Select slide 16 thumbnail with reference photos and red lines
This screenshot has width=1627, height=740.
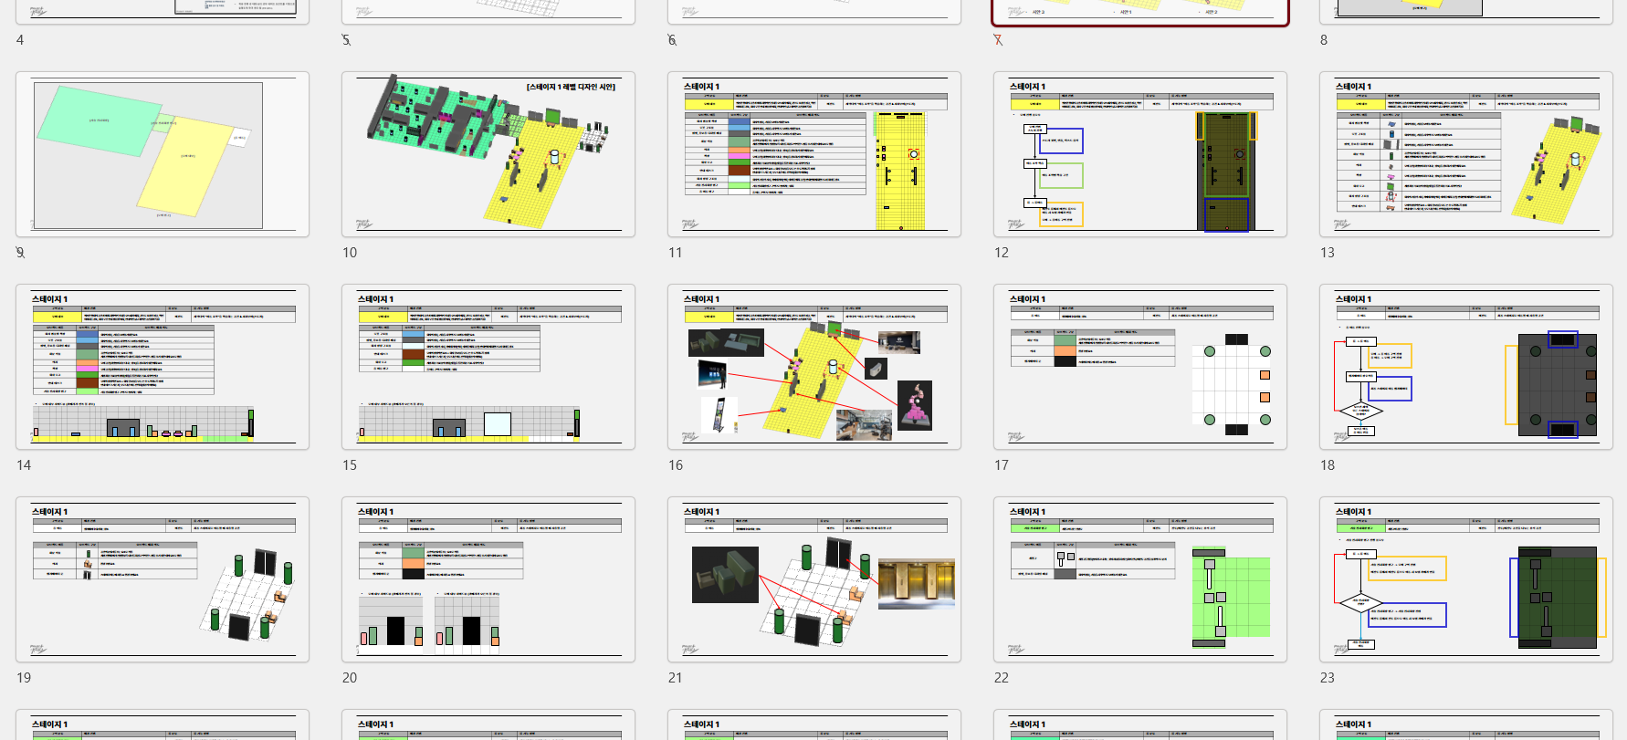pyautogui.click(x=814, y=367)
